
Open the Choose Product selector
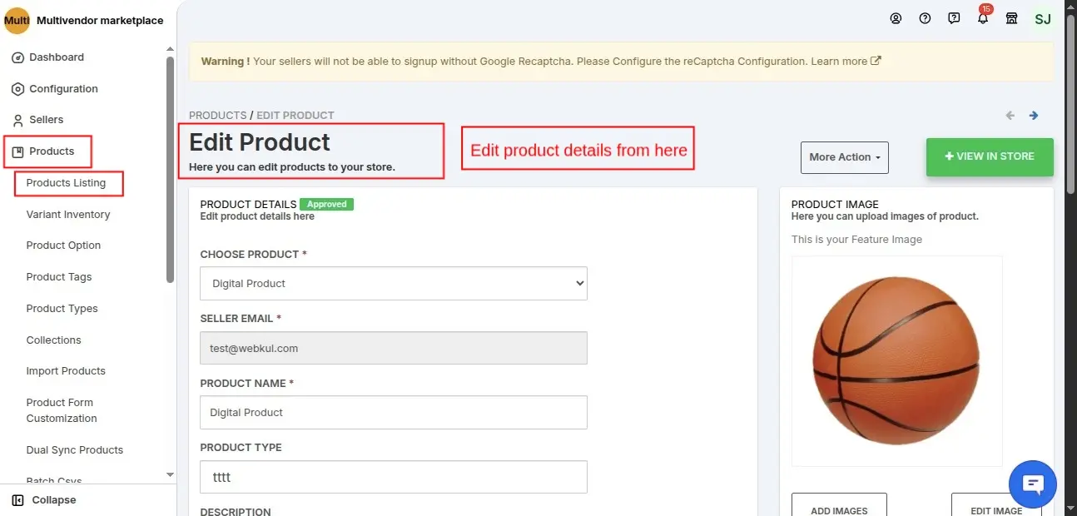click(x=393, y=283)
